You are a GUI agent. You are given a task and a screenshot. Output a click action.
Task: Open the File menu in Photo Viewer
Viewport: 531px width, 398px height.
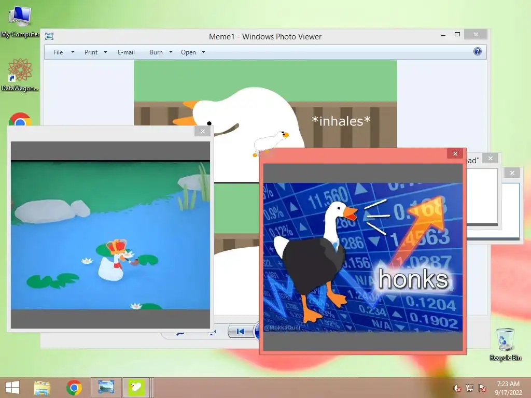58,52
